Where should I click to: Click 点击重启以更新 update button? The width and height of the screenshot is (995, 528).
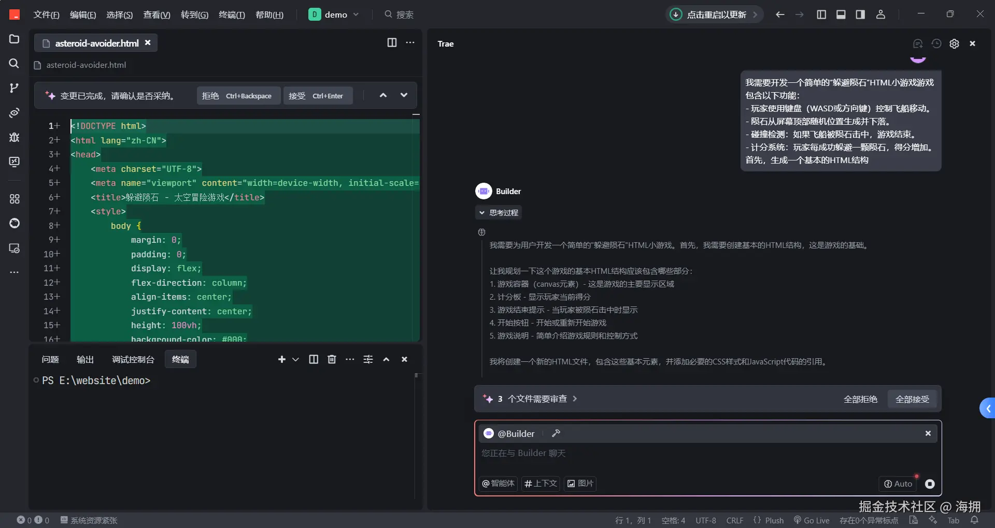pos(714,14)
